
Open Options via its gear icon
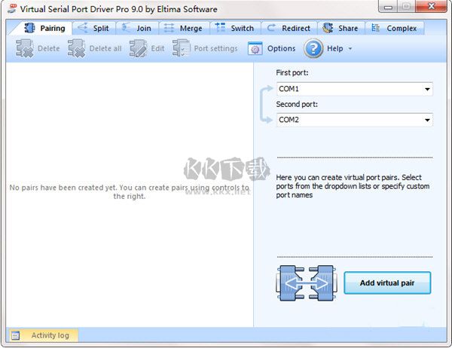pos(255,48)
